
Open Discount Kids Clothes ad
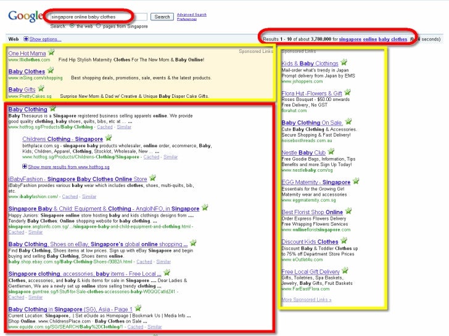tap(310, 242)
